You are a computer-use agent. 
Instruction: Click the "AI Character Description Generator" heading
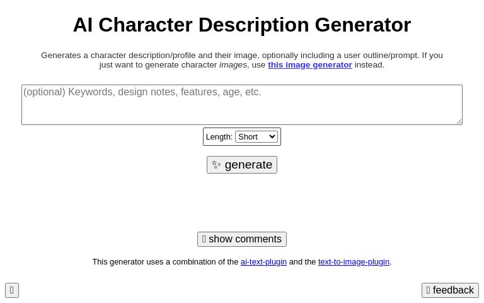pos(242,25)
